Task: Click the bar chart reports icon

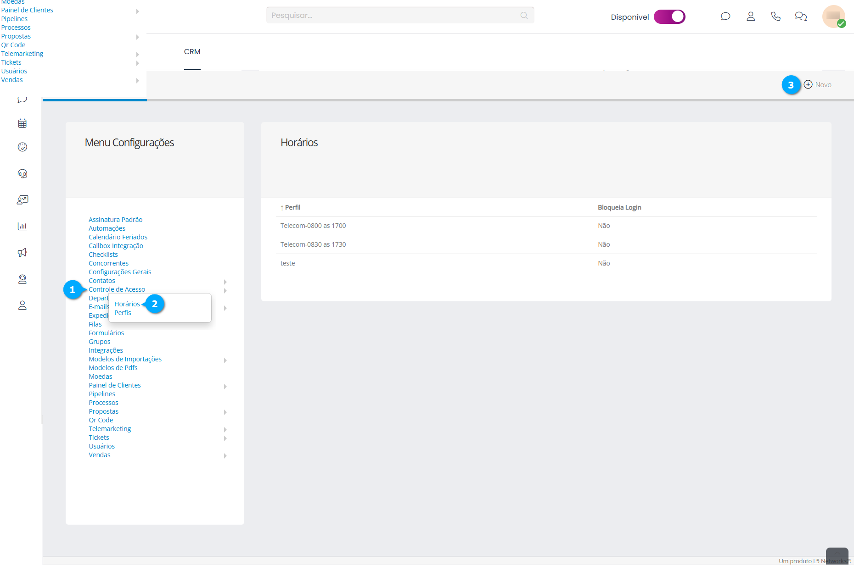Action: pyautogui.click(x=22, y=226)
